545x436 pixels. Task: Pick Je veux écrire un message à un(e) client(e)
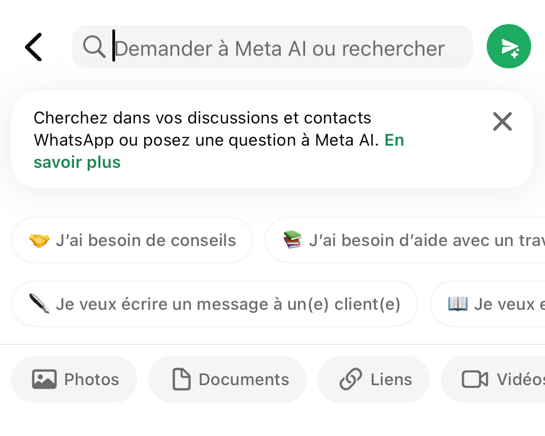215,304
